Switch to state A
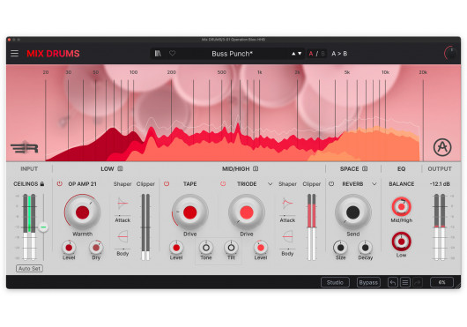The height and width of the screenshot is (327, 467). [311, 54]
